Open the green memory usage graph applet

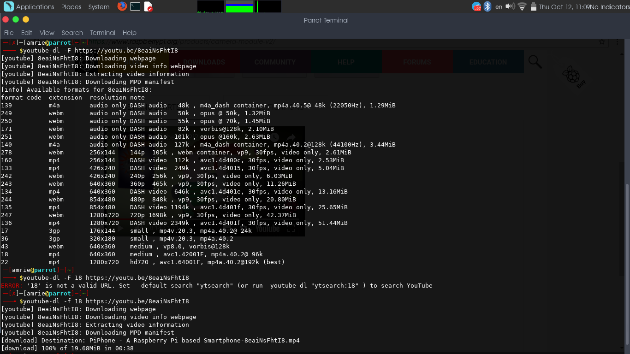pyautogui.click(x=239, y=6)
